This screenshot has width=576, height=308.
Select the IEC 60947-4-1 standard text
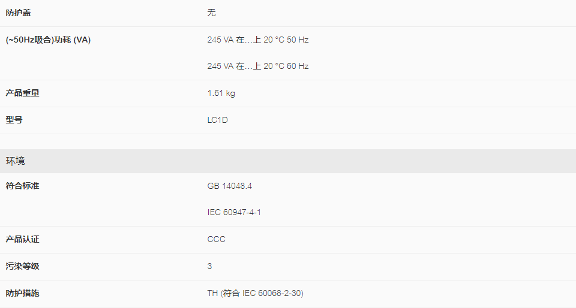(x=234, y=212)
